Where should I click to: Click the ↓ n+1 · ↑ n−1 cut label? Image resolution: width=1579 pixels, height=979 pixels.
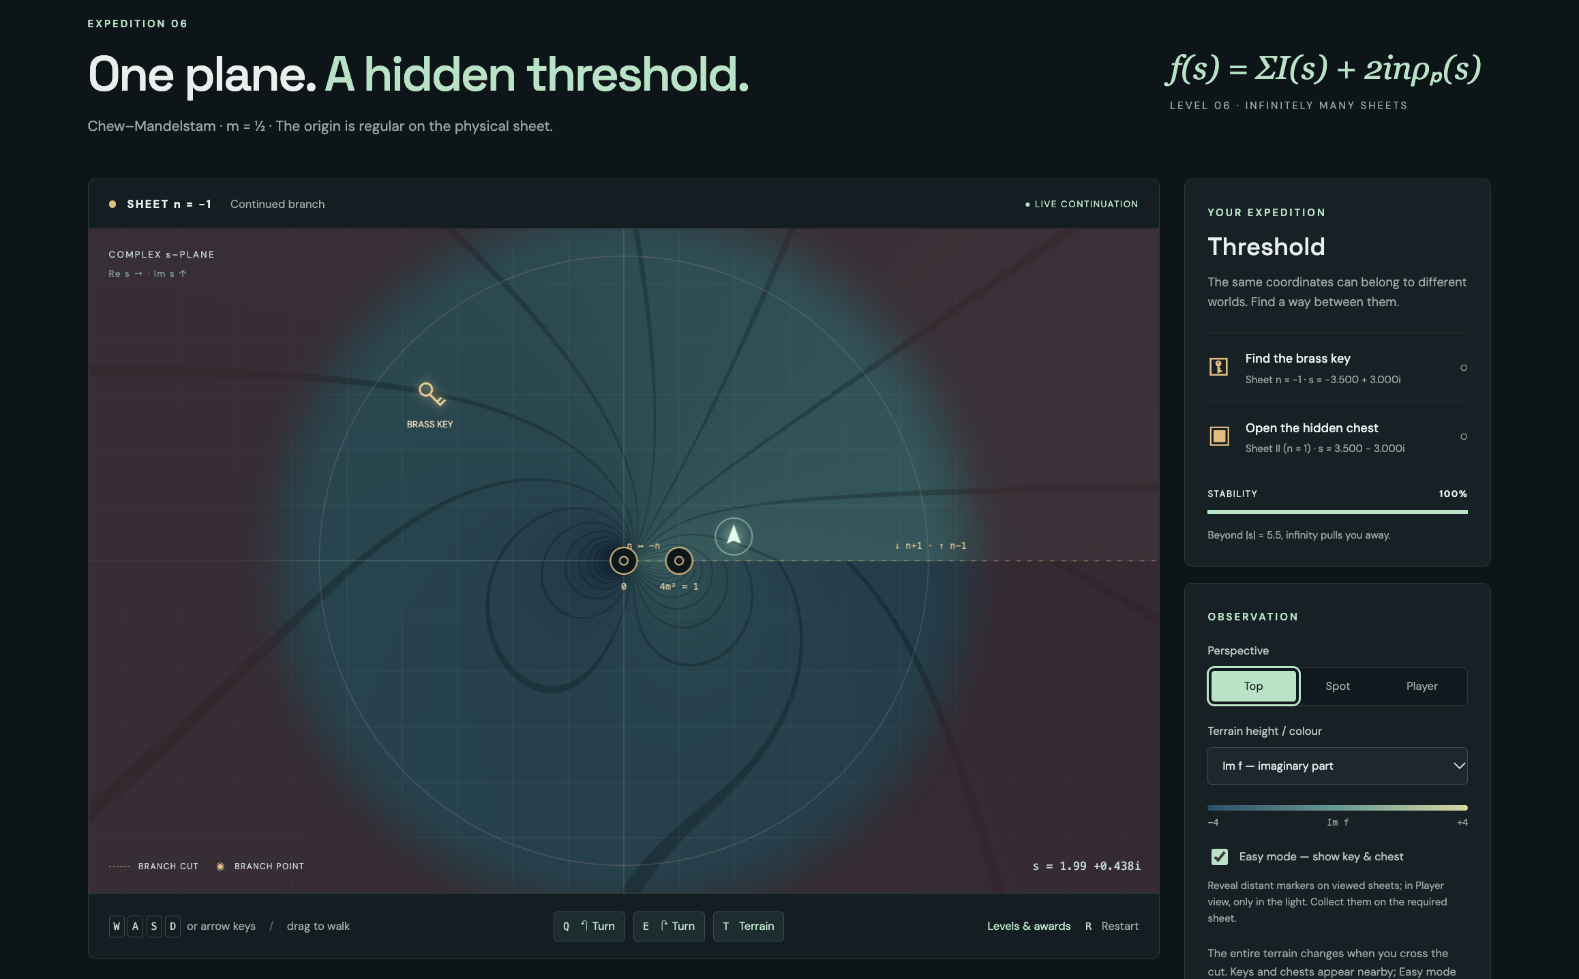pyautogui.click(x=931, y=546)
